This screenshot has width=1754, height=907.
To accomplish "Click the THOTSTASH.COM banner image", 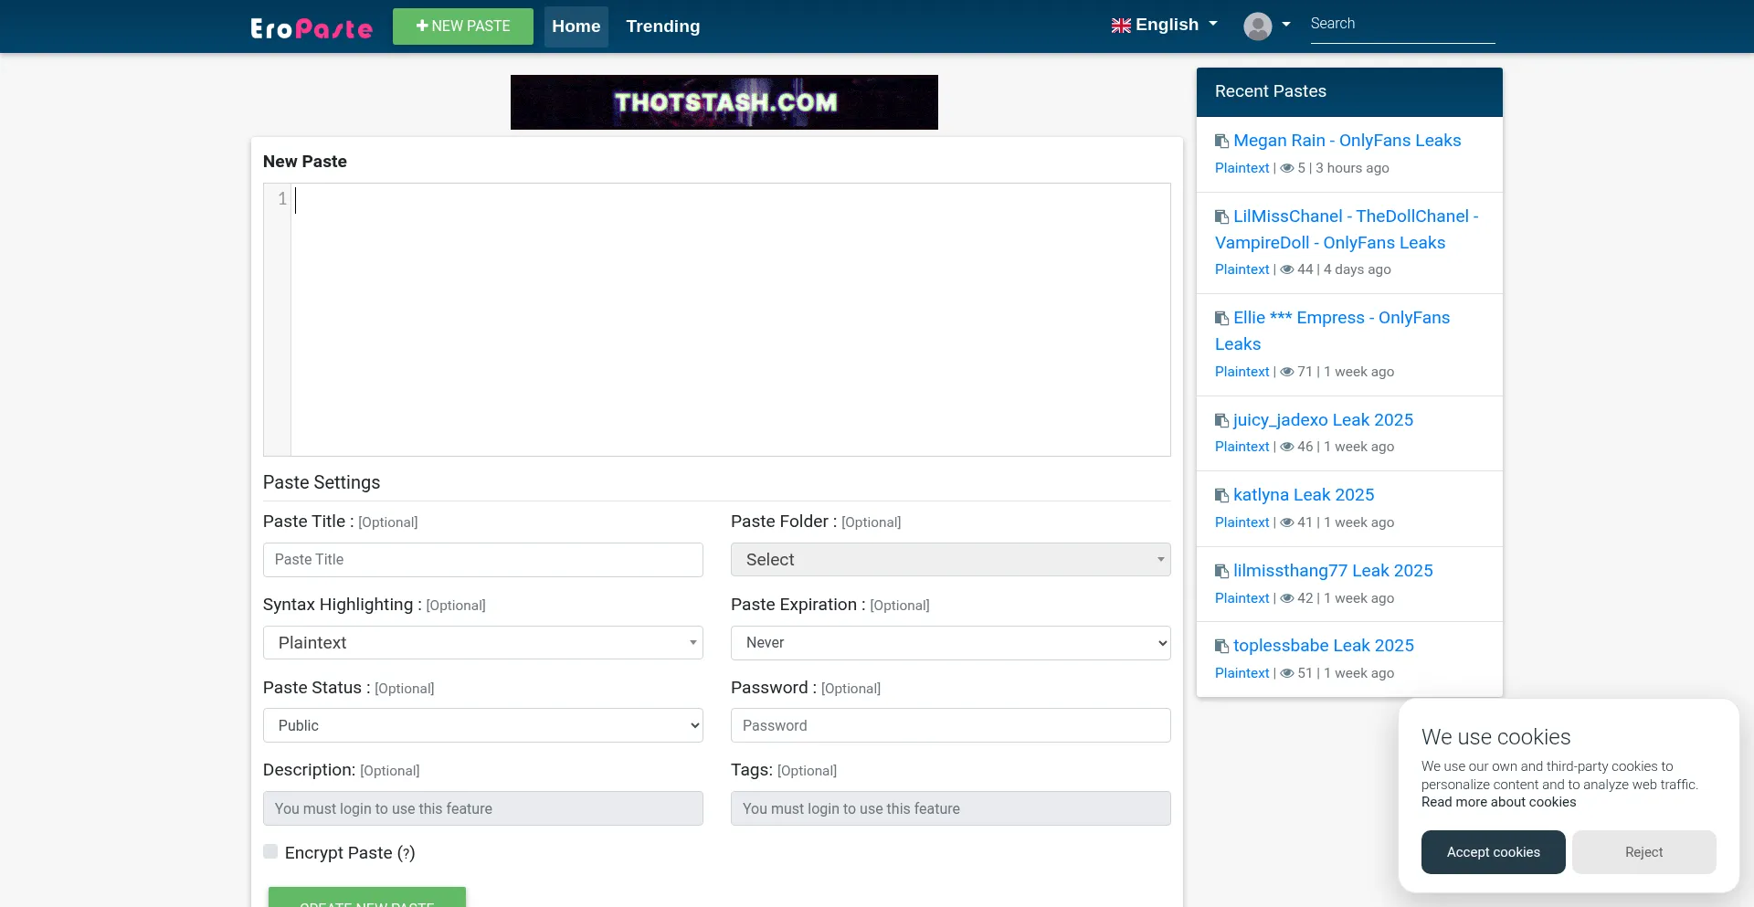I will pos(724,102).
